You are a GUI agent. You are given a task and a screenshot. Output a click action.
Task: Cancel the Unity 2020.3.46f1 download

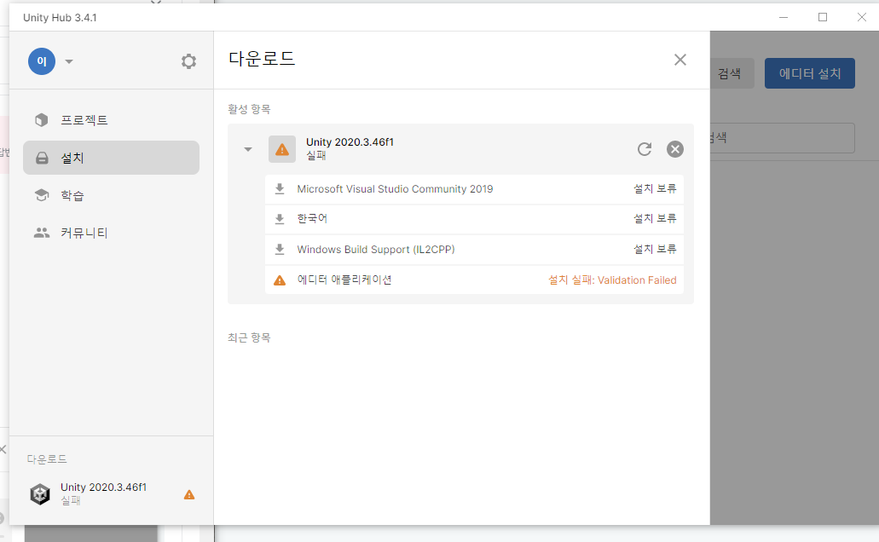(x=675, y=149)
